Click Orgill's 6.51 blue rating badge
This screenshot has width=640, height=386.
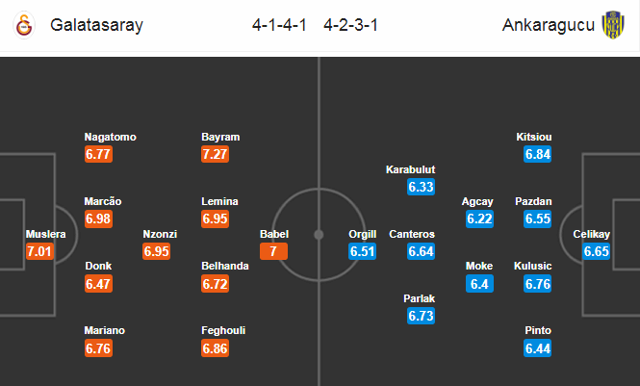363,251
